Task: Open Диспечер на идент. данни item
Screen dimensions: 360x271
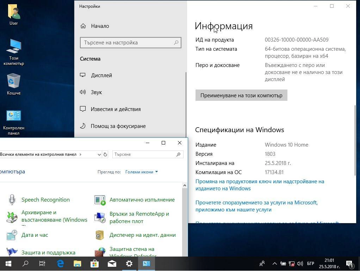Action: click(143, 235)
